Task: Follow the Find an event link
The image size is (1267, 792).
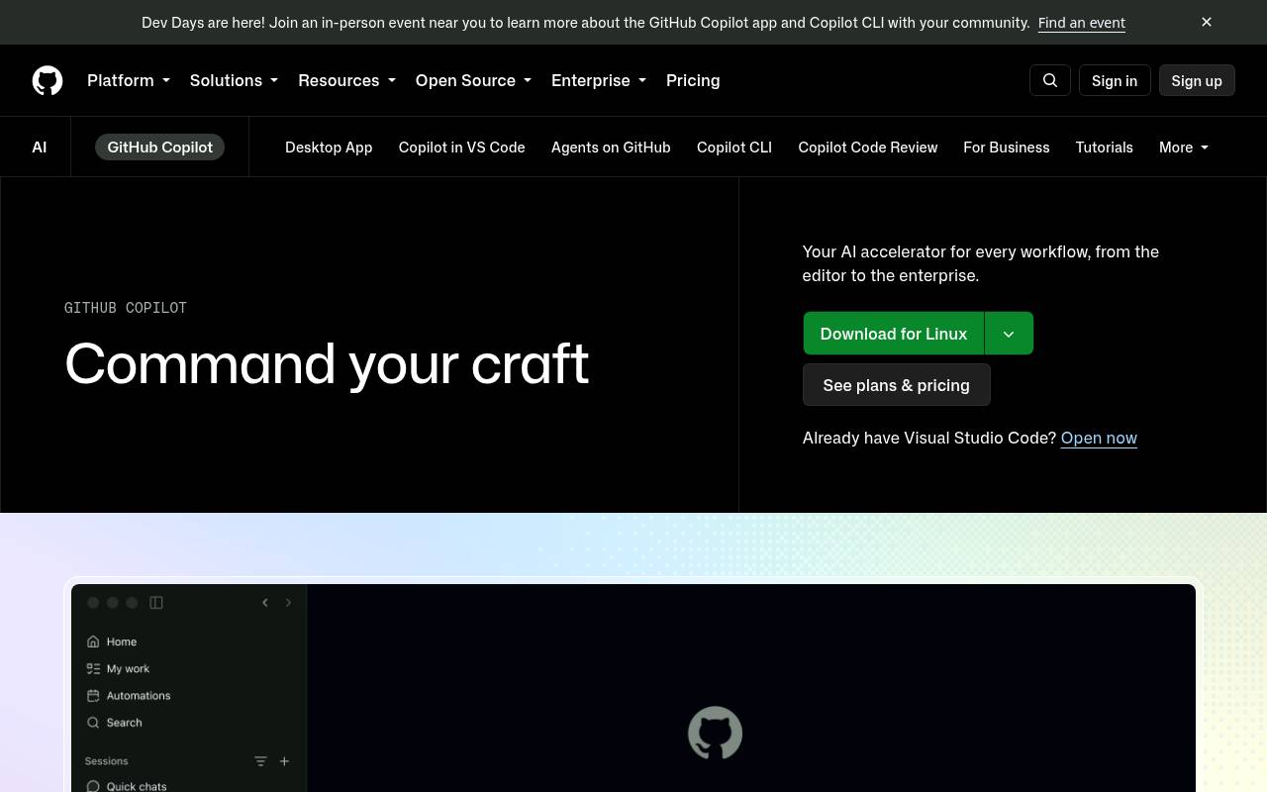Action: pos(1082,22)
